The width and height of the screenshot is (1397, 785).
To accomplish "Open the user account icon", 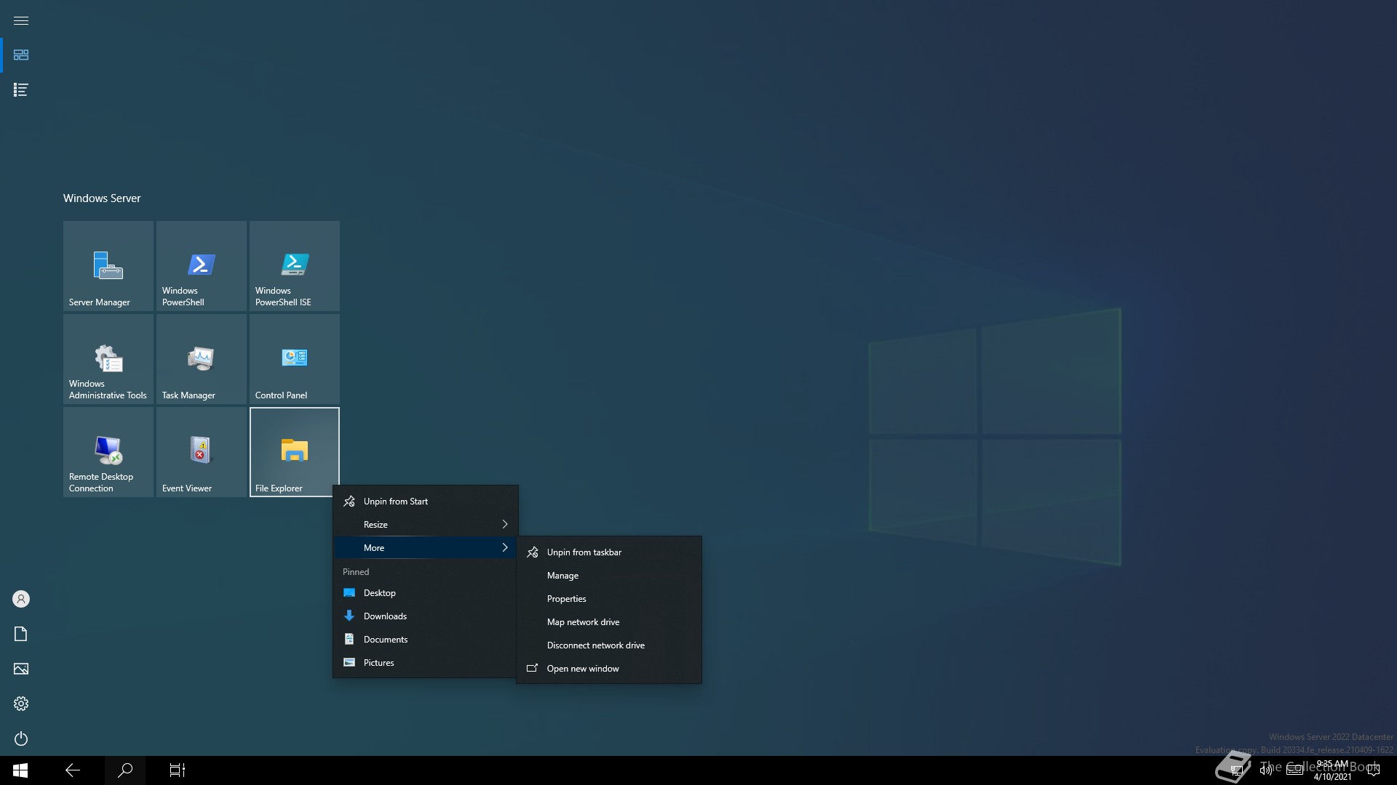I will point(21,599).
